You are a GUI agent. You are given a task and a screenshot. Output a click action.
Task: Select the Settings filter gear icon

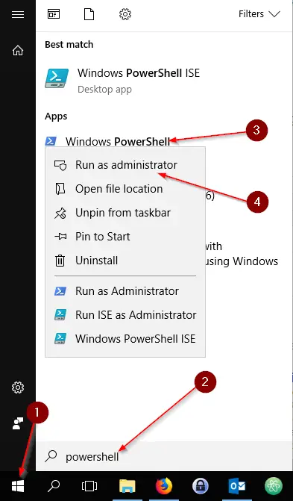125,14
